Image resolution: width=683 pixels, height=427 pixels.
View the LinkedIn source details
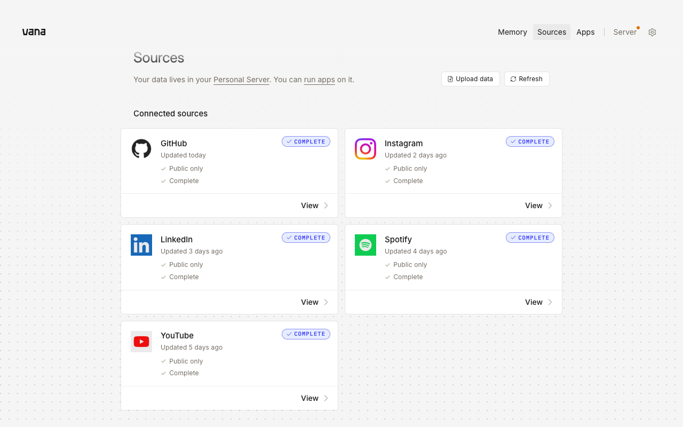pos(315,302)
